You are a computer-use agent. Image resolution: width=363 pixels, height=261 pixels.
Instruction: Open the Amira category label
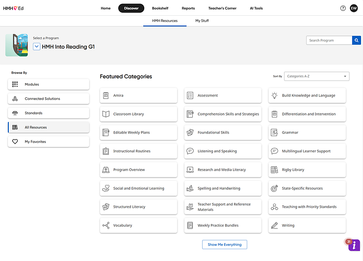[x=118, y=95]
